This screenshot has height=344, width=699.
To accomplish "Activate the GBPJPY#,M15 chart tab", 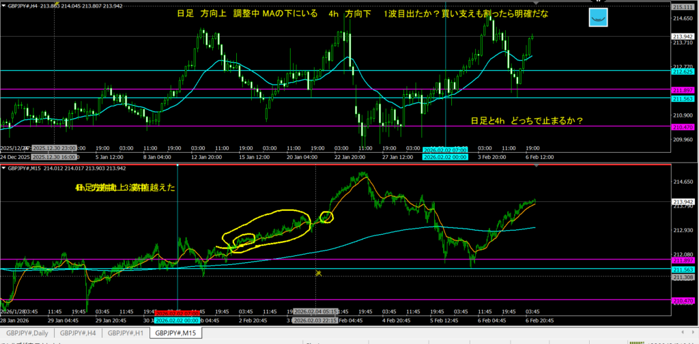I will pos(176,333).
